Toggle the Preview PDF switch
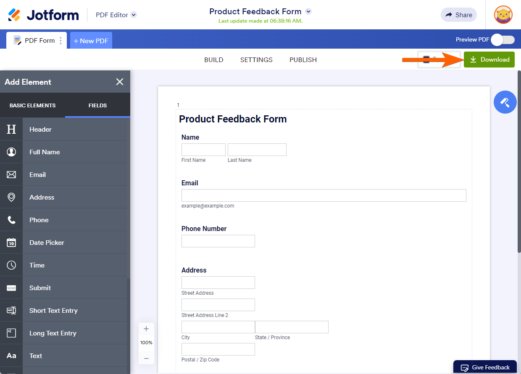This screenshot has width=521, height=374. 503,40
